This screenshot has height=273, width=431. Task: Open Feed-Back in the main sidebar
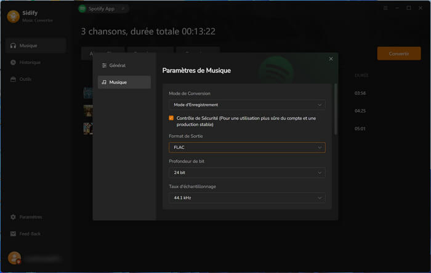(36, 234)
